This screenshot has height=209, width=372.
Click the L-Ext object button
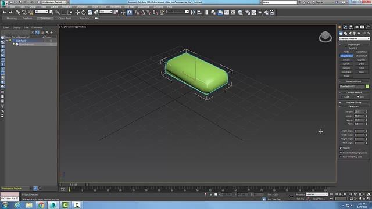(362, 64)
